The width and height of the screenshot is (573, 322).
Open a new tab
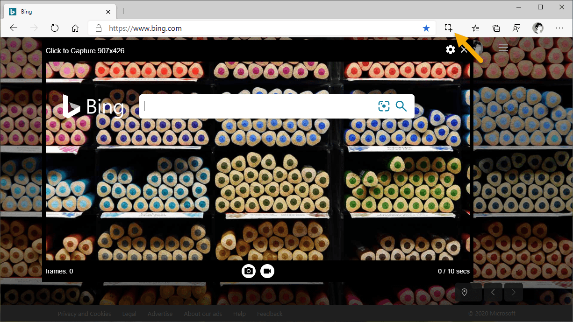coord(123,11)
